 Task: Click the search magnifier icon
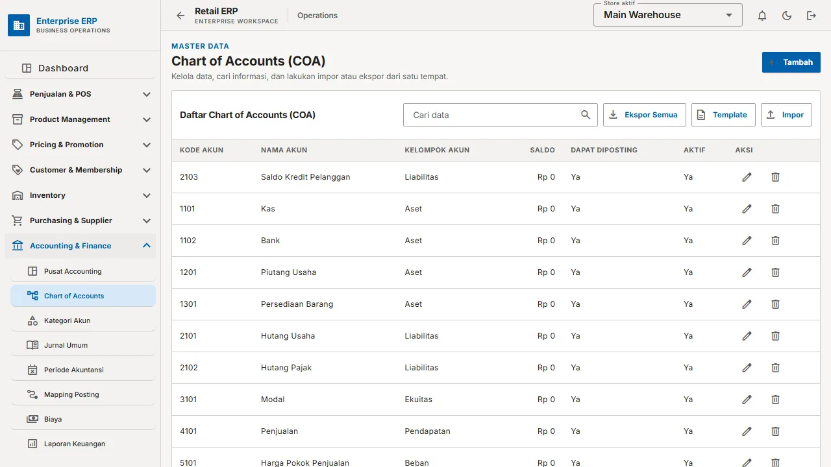[586, 115]
